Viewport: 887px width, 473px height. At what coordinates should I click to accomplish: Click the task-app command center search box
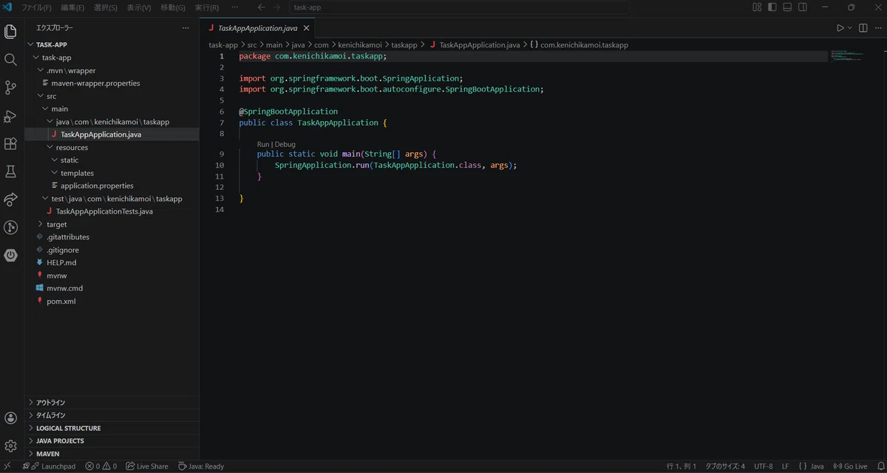pos(458,7)
